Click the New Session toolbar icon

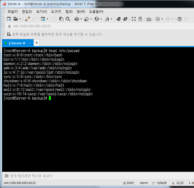click(x=9, y=19)
